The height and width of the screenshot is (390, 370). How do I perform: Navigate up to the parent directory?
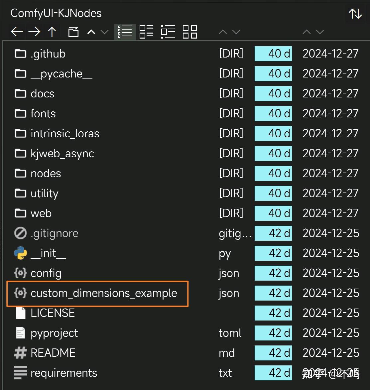[52, 32]
